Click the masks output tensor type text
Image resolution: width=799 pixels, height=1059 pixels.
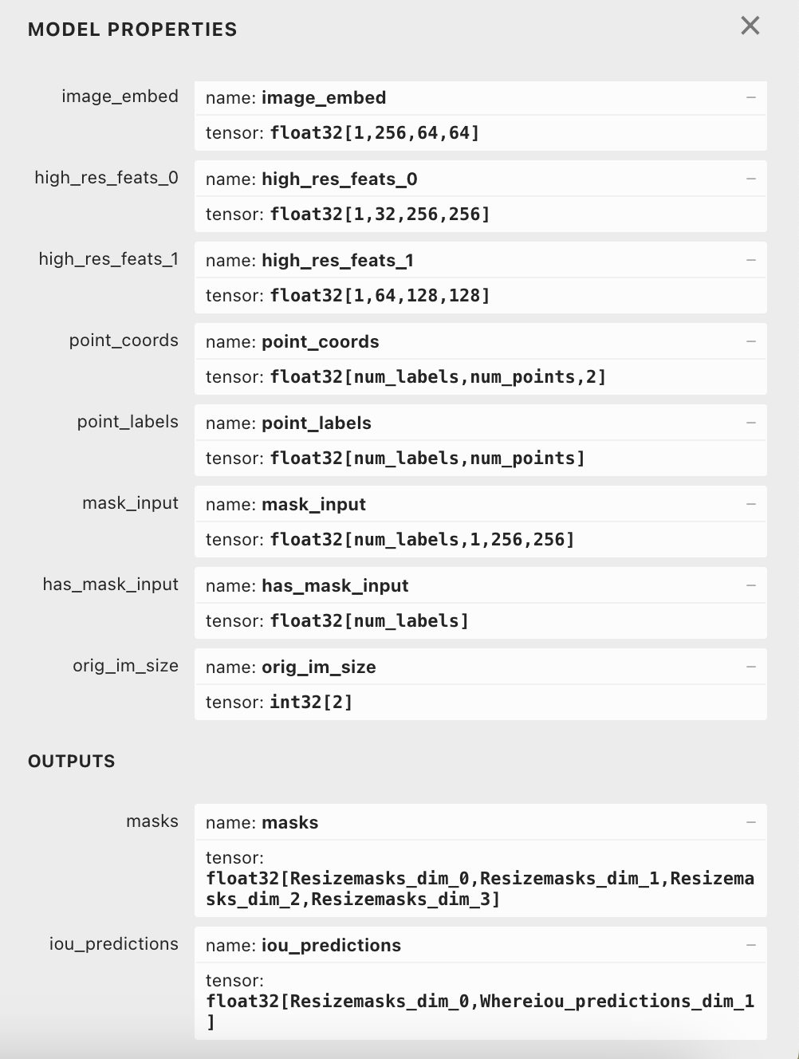tap(479, 888)
